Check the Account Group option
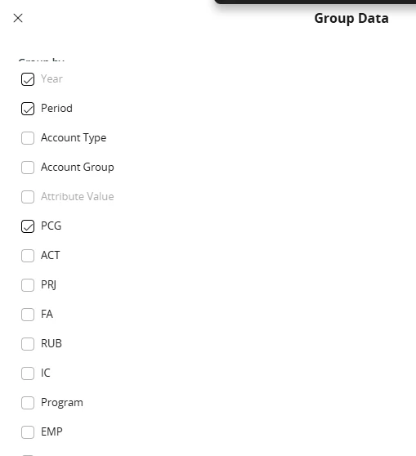The height and width of the screenshot is (456, 416). click(28, 168)
